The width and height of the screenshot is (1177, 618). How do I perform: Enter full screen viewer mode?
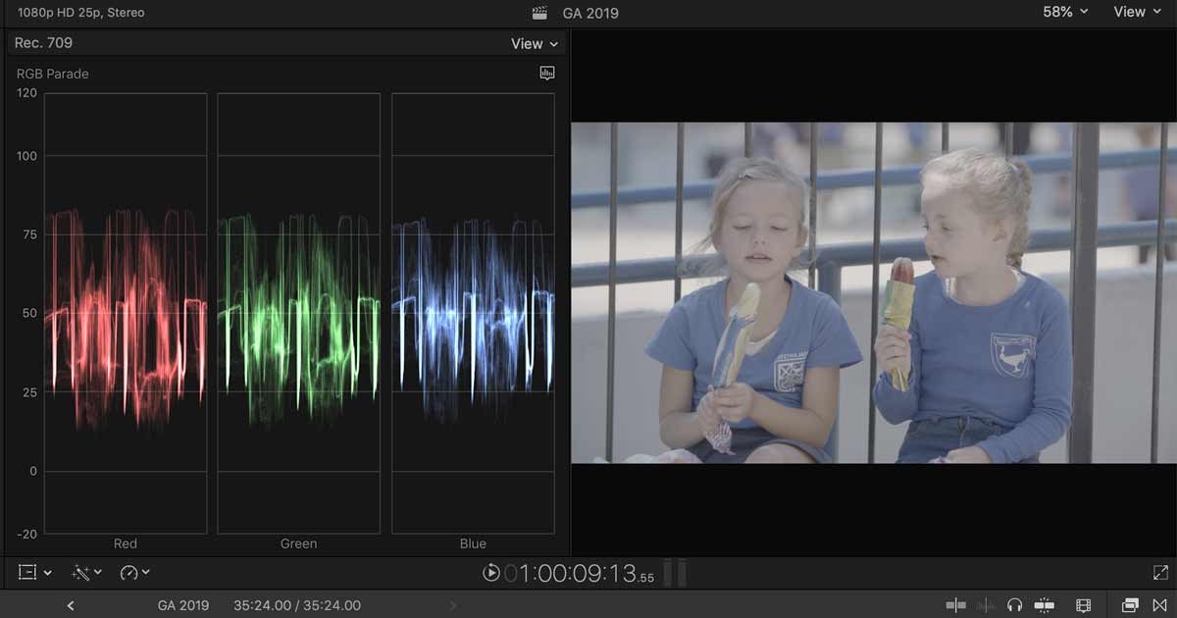[x=1160, y=572]
